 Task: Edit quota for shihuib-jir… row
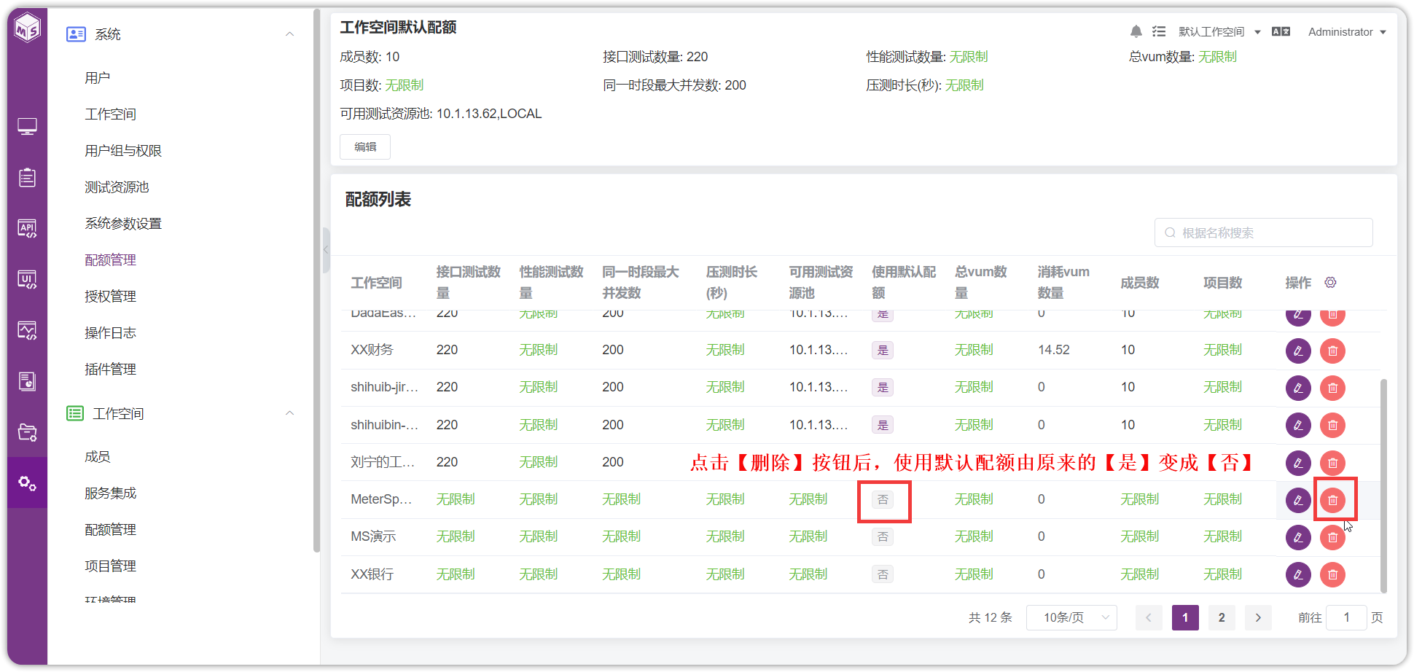click(1298, 388)
